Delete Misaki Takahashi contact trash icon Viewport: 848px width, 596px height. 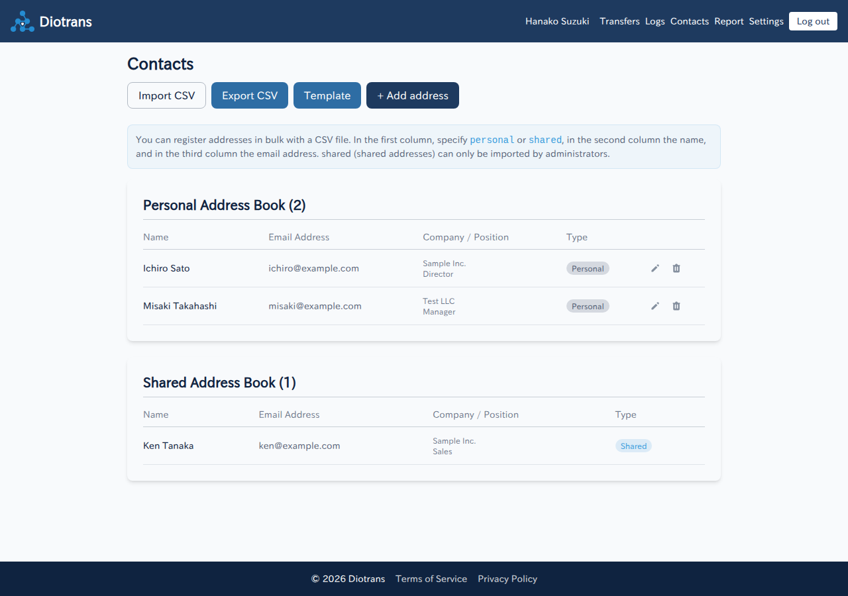(x=676, y=306)
